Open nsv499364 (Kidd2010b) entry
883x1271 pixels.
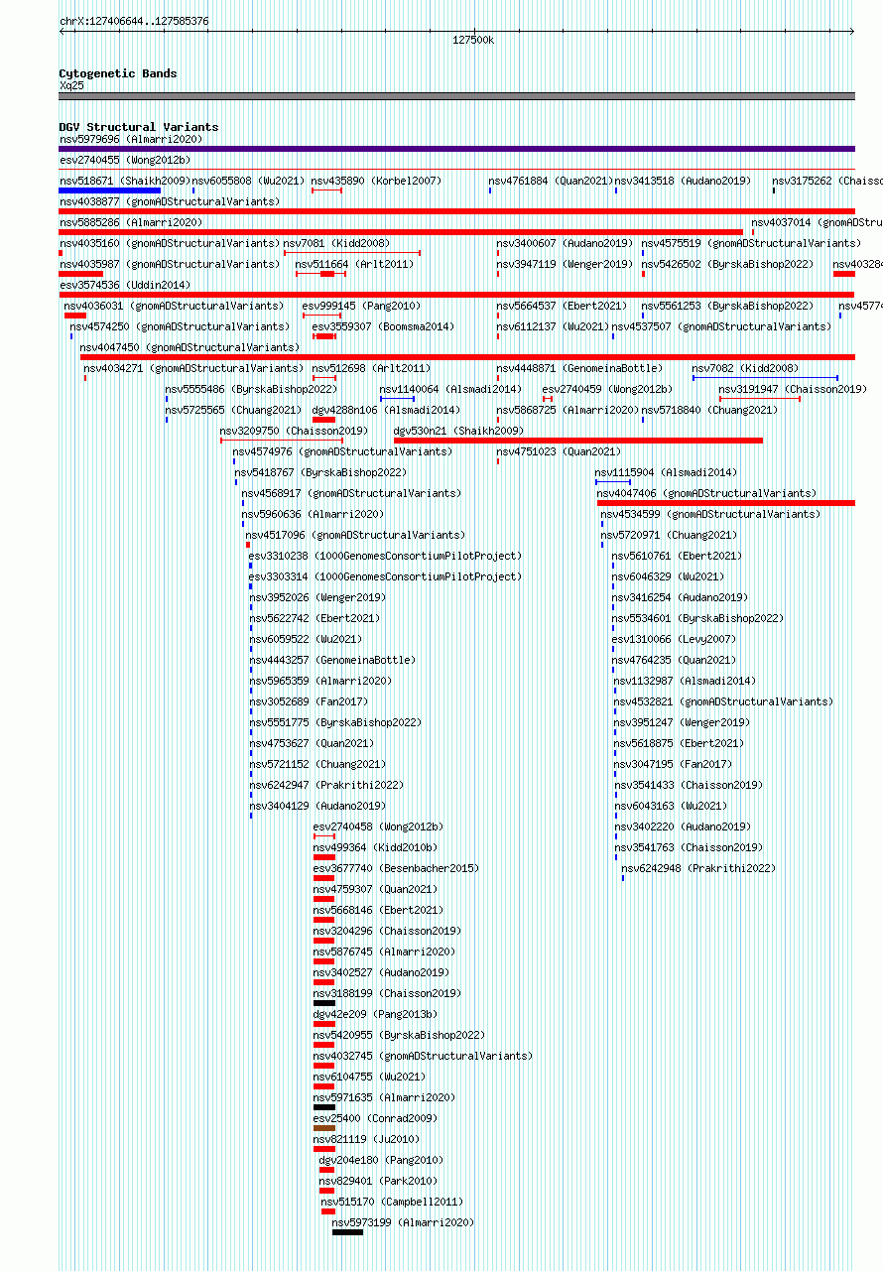pyautogui.click(x=375, y=847)
